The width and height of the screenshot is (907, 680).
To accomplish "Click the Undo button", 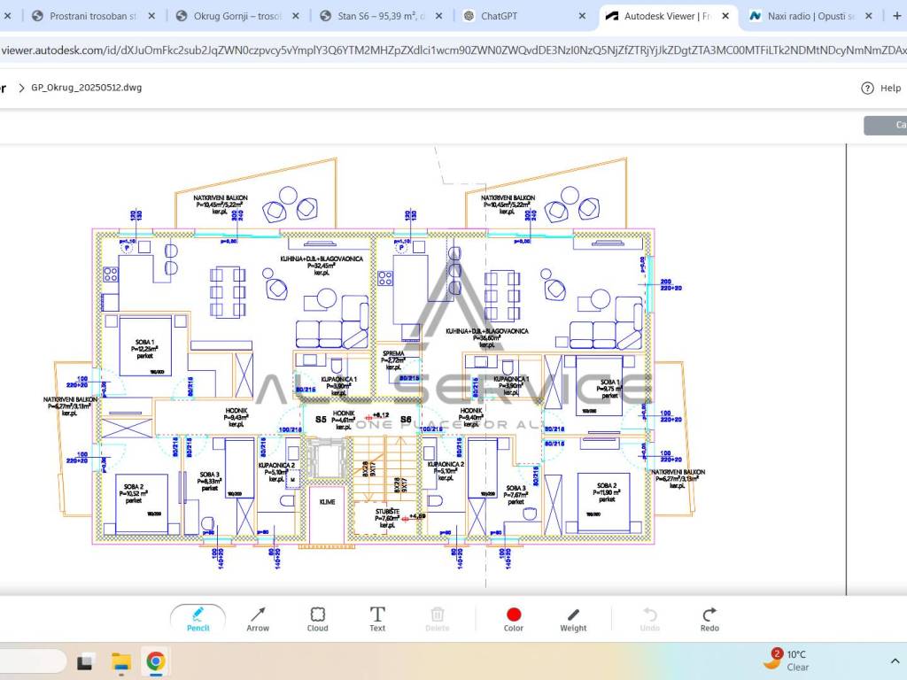I will 649,618.
